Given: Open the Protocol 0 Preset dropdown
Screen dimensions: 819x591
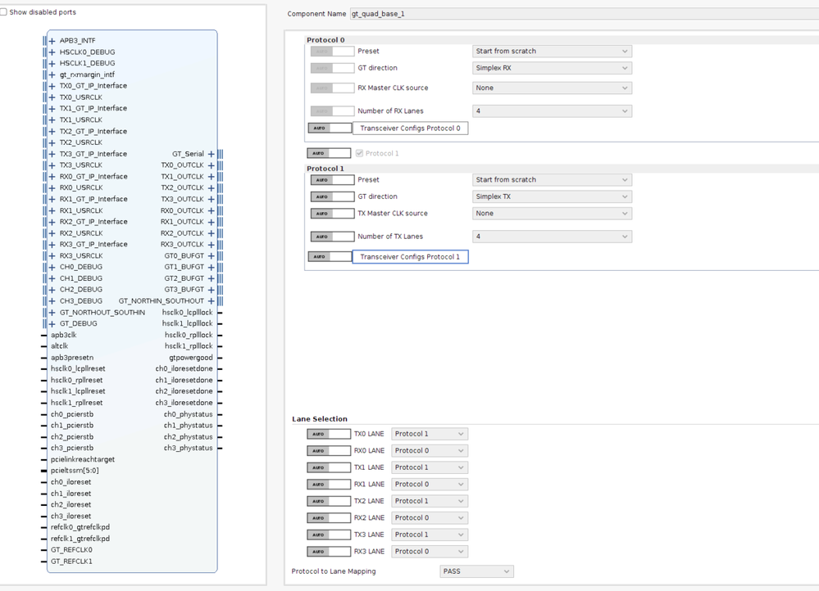Looking at the screenshot, I should pyautogui.click(x=552, y=51).
